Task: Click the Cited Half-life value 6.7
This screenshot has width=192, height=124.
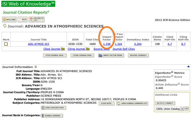Action: (x=170, y=44)
